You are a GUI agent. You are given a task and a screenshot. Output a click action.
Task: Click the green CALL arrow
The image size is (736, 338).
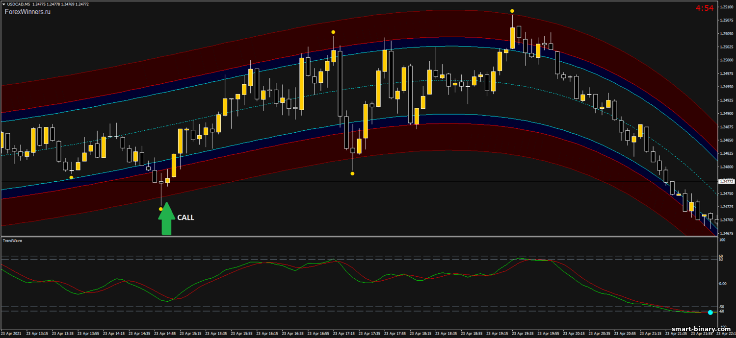pyautogui.click(x=166, y=218)
